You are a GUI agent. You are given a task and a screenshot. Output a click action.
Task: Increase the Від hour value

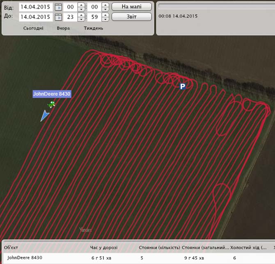pyautogui.click(x=81, y=5)
